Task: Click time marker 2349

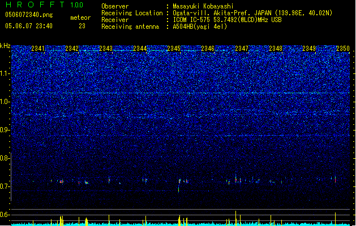Action: click(309, 49)
